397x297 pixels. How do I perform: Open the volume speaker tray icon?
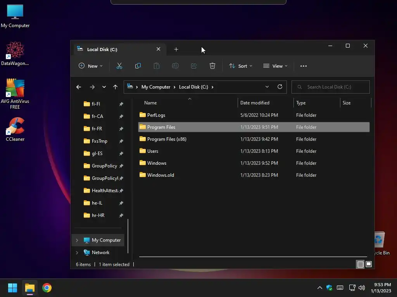click(362, 287)
